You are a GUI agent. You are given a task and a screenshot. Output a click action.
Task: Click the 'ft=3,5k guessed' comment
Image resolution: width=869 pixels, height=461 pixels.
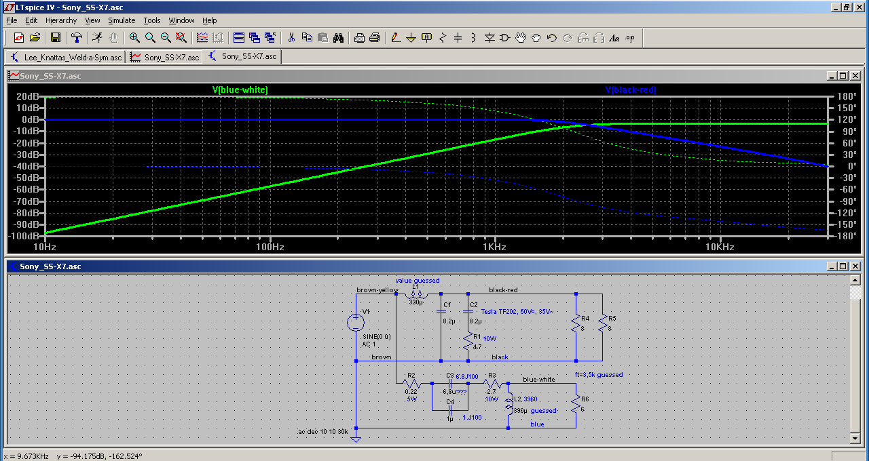click(599, 374)
